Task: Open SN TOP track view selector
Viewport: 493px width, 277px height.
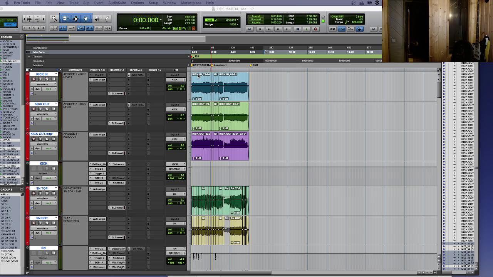Action: coord(43,199)
